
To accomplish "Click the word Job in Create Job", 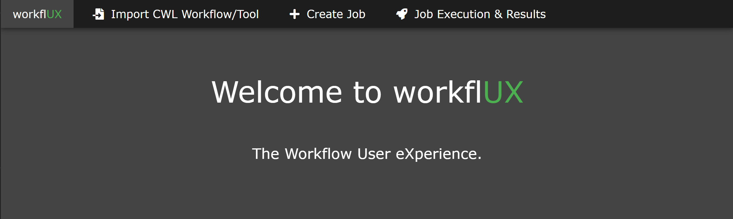I will pos(356,14).
